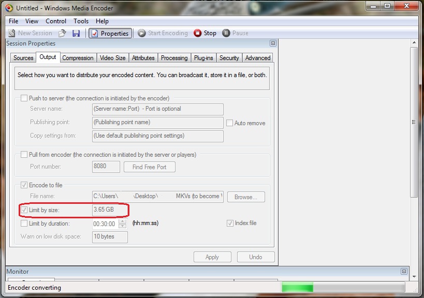The height and width of the screenshot is (298, 424).
Task: Click the 00:30:00 duration field
Action: (x=106, y=224)
